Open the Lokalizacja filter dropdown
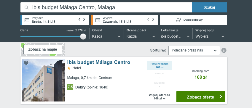252x108 pixels. click(175, 36)
